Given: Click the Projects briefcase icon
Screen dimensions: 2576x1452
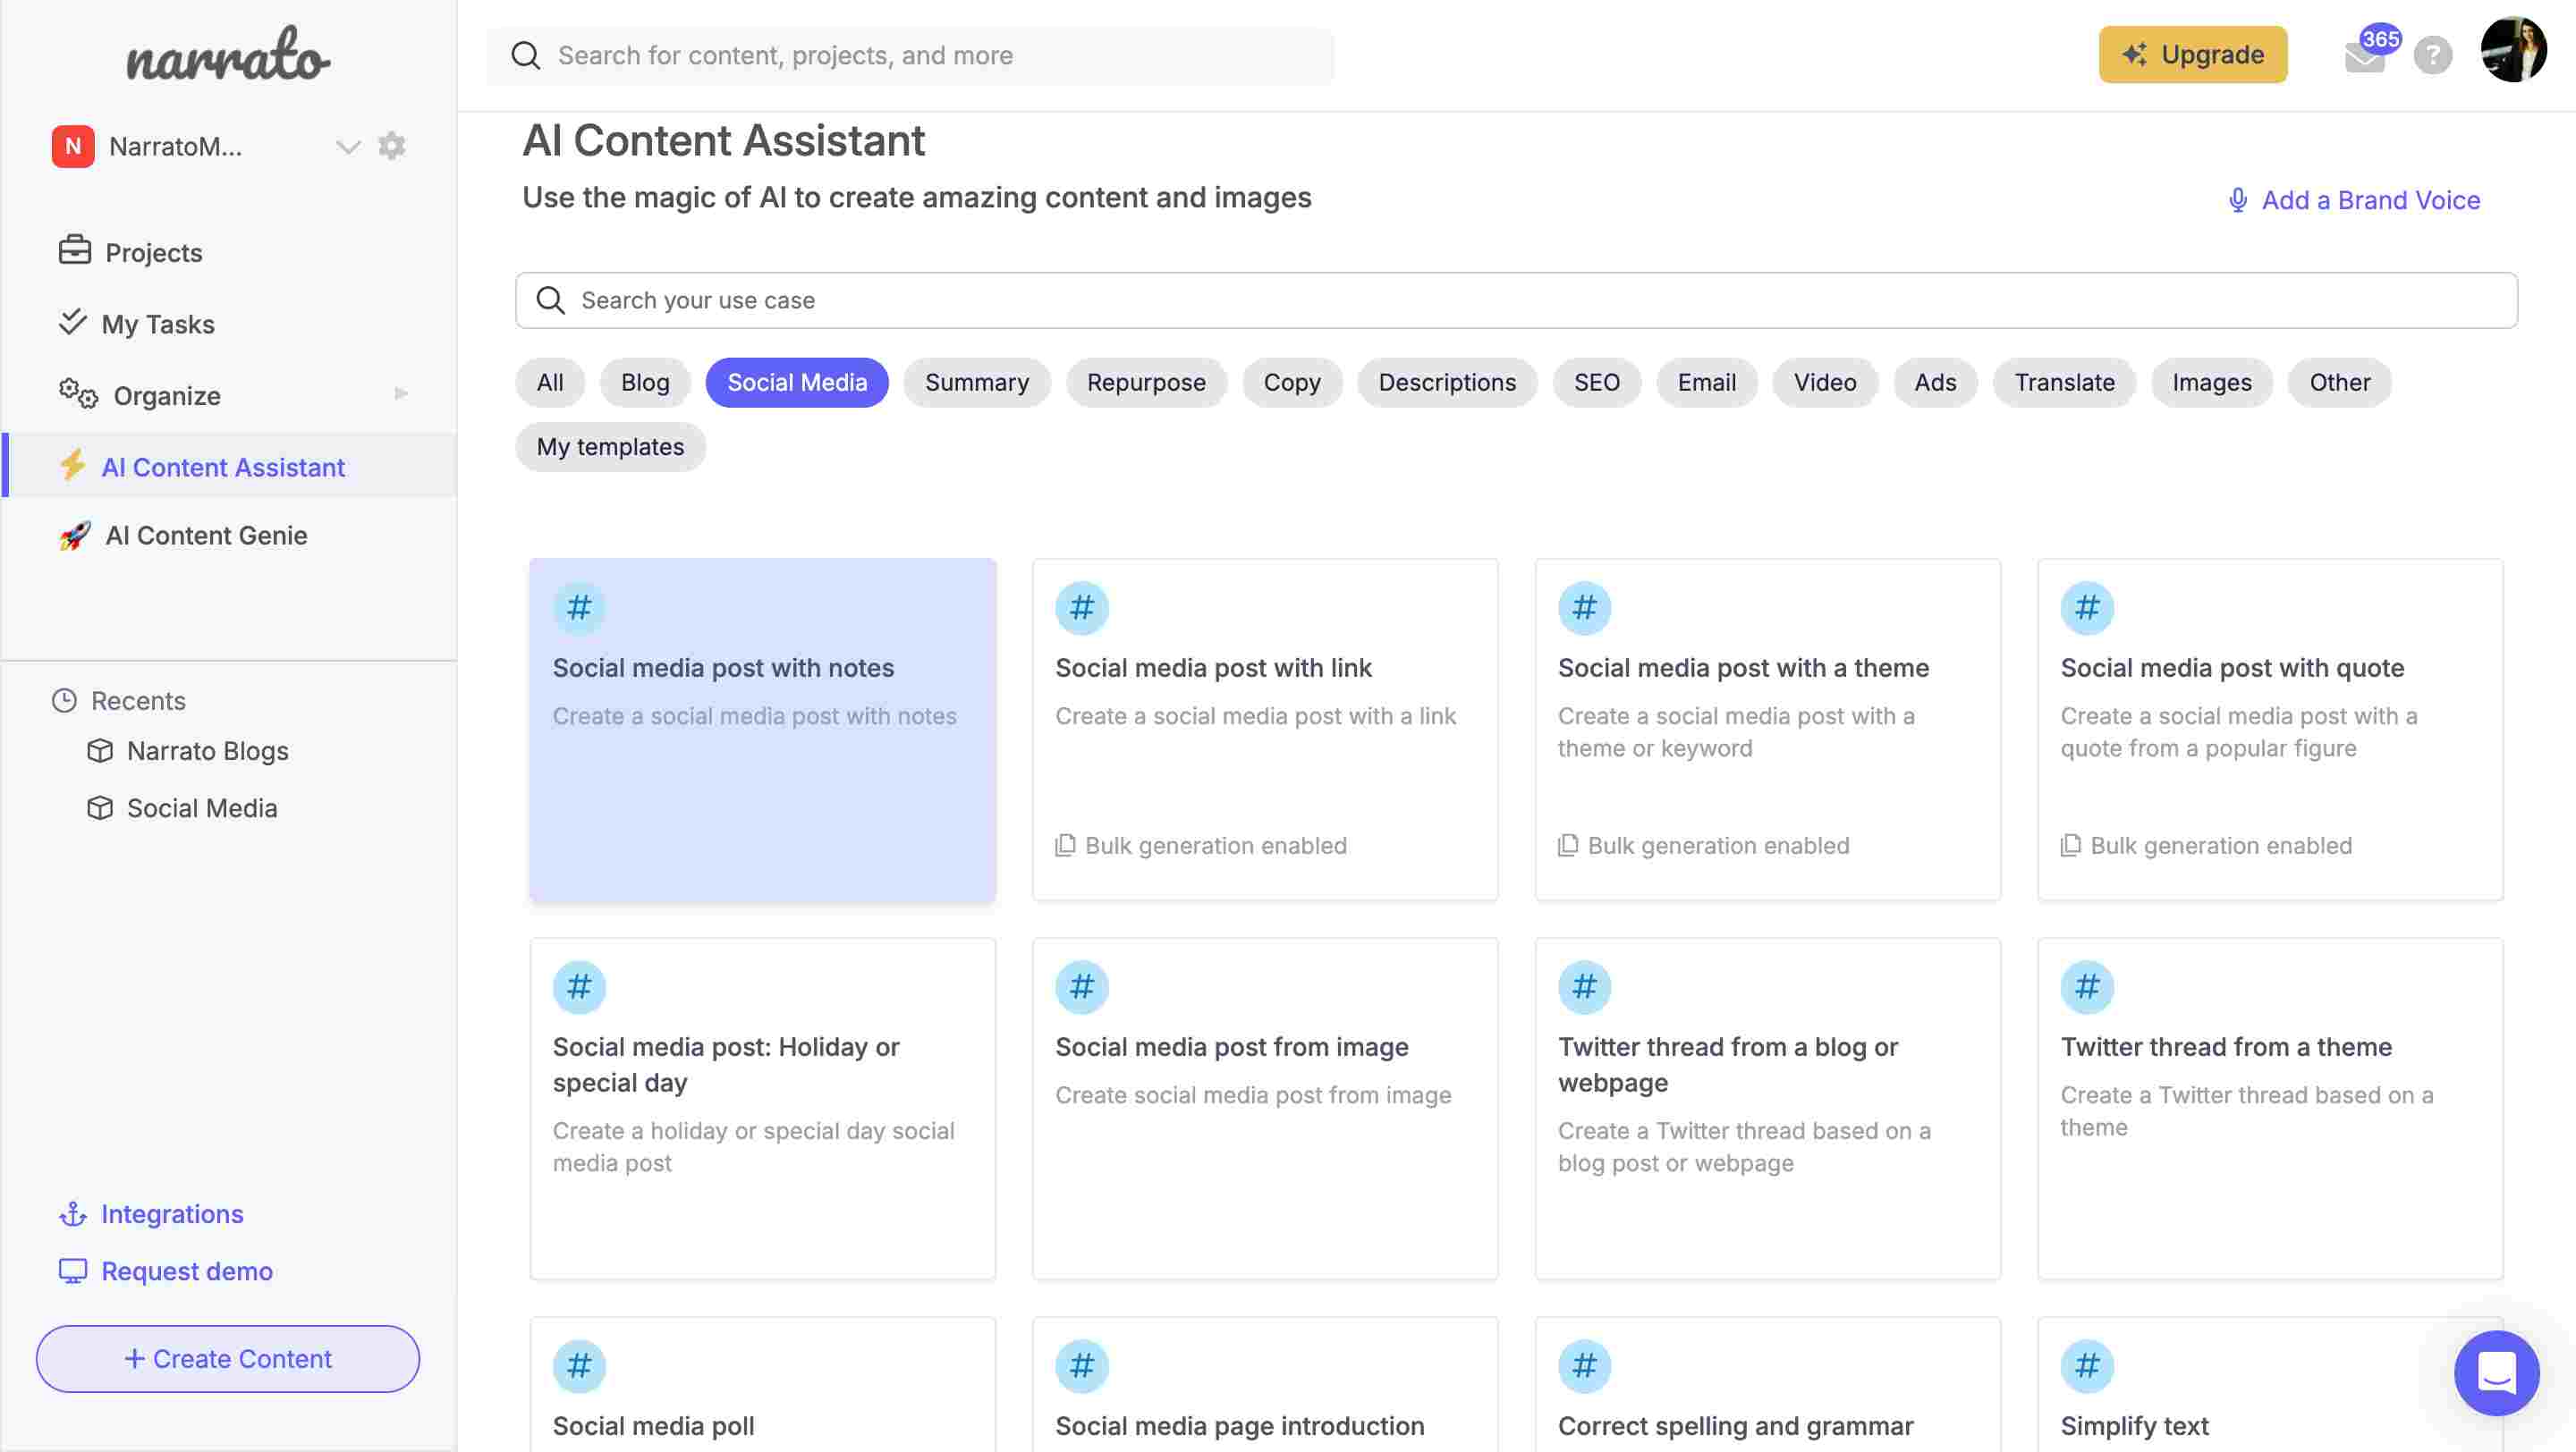Looking at the screenshot, I should (x=75, y=249).
